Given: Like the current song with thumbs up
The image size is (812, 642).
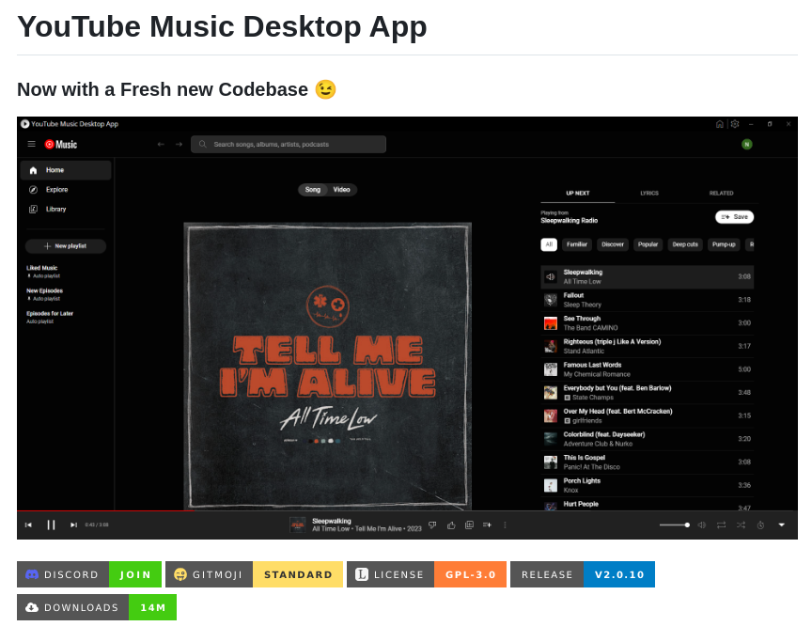Looking at the screenshot, I should coord(451,525).
